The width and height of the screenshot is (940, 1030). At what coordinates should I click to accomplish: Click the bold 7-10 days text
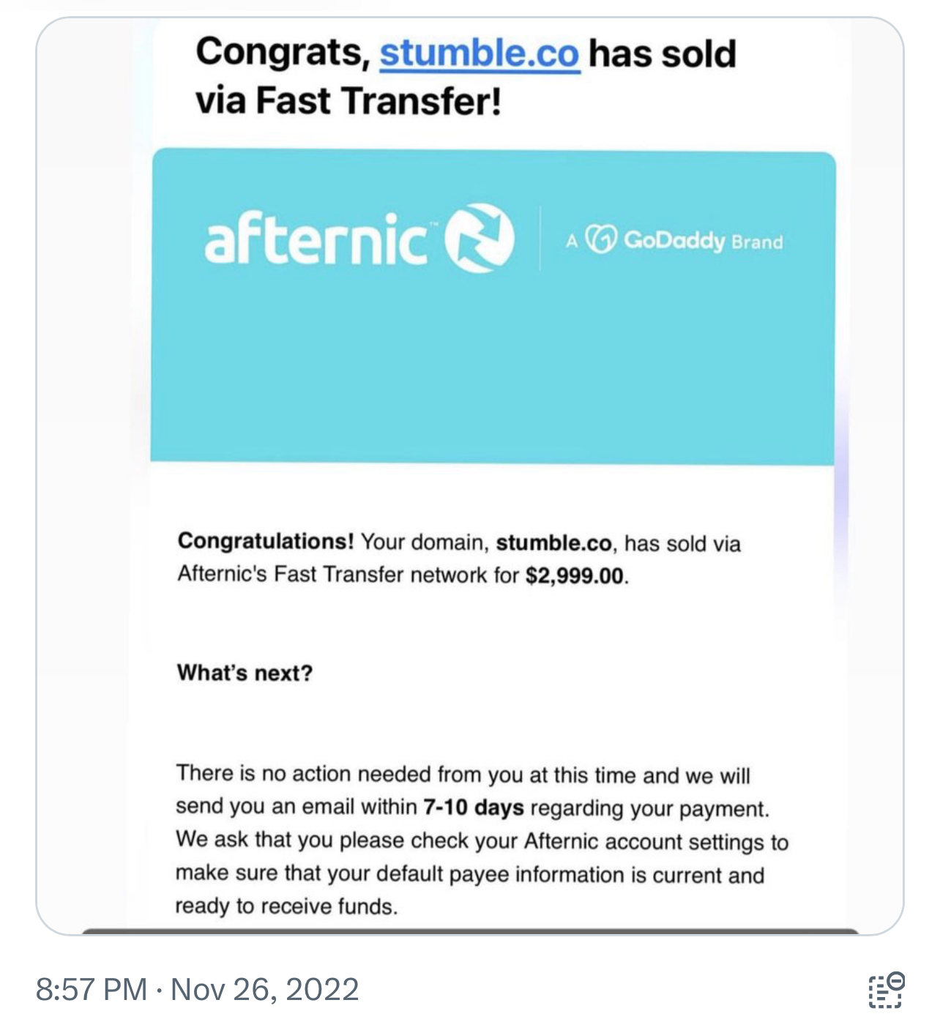click(474, 807)
